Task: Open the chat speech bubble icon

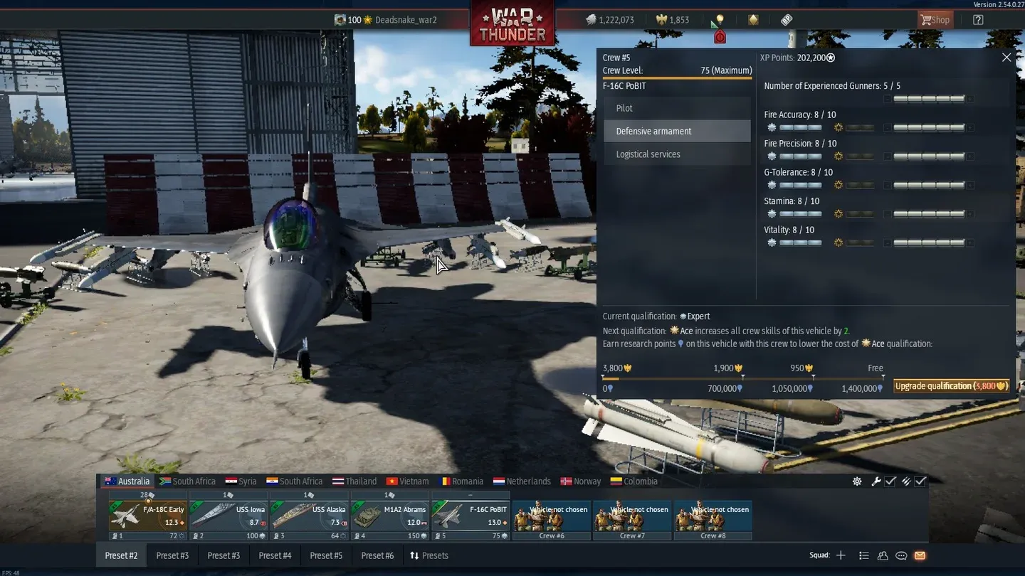Action: click(x=901, y=555)
